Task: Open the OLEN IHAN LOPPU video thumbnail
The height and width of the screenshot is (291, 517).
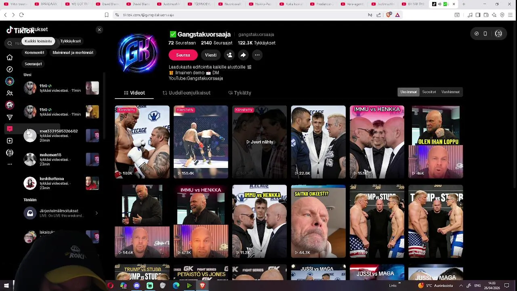Action: (x=435, y=142)
